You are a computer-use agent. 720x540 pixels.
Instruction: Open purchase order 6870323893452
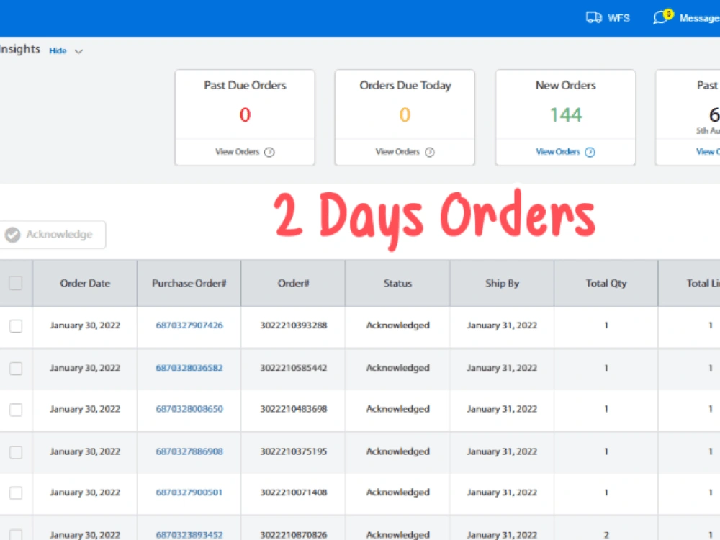(189, 534)
